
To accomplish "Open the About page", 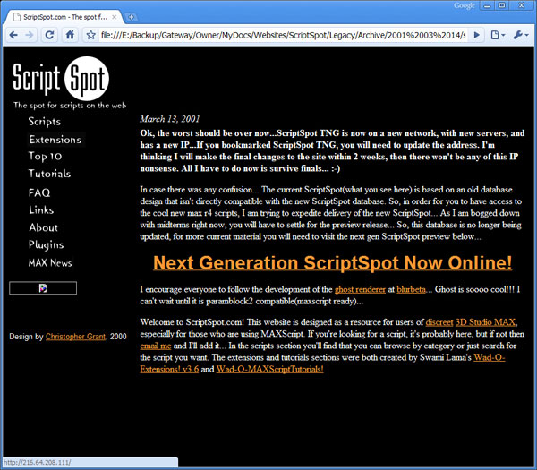I will pos(44,227).
